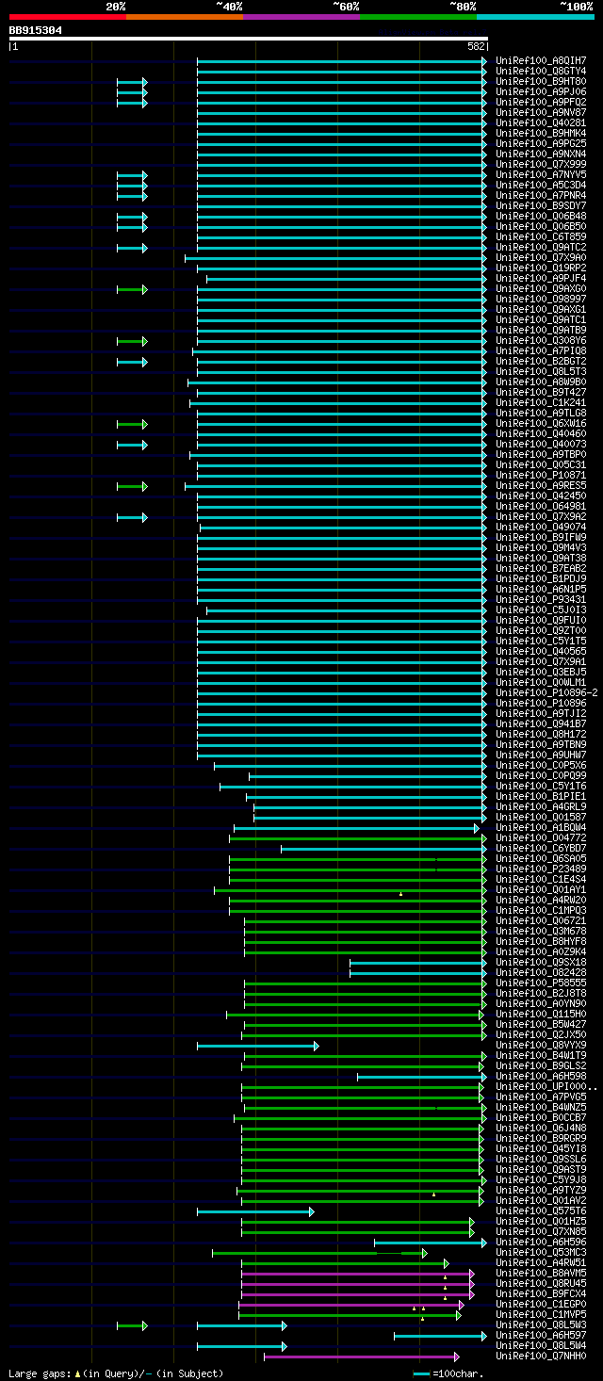Select the UniRef100_A6H598 label
This screenshot has height=1381, width=603.
(x=541, y=1076)
